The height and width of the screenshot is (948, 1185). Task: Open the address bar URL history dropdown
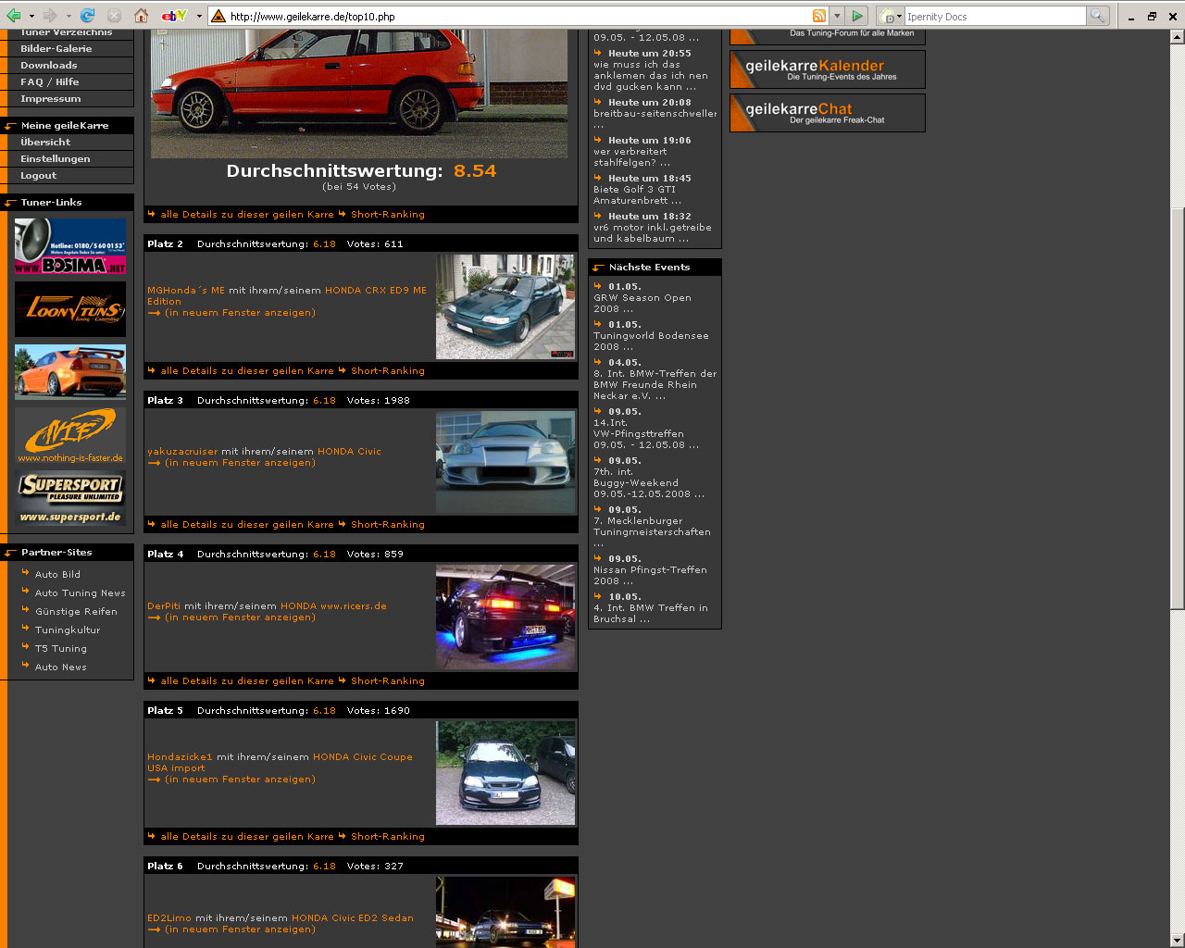[x=837, y=16]
